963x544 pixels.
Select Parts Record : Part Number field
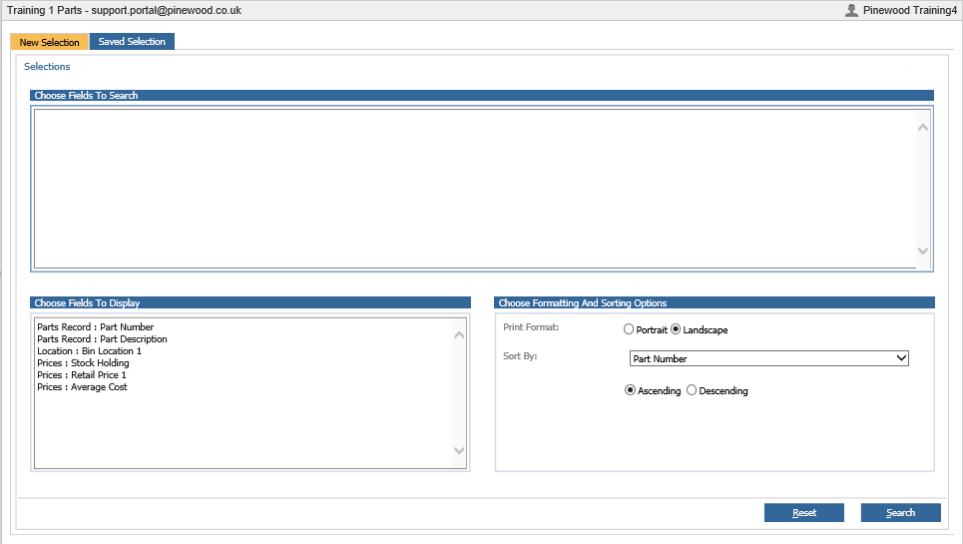(x=95, y=327)
